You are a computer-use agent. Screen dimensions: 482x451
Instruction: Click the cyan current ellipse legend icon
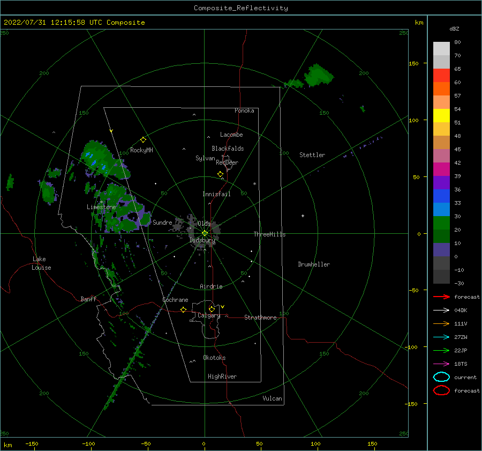tap(441, 377)
